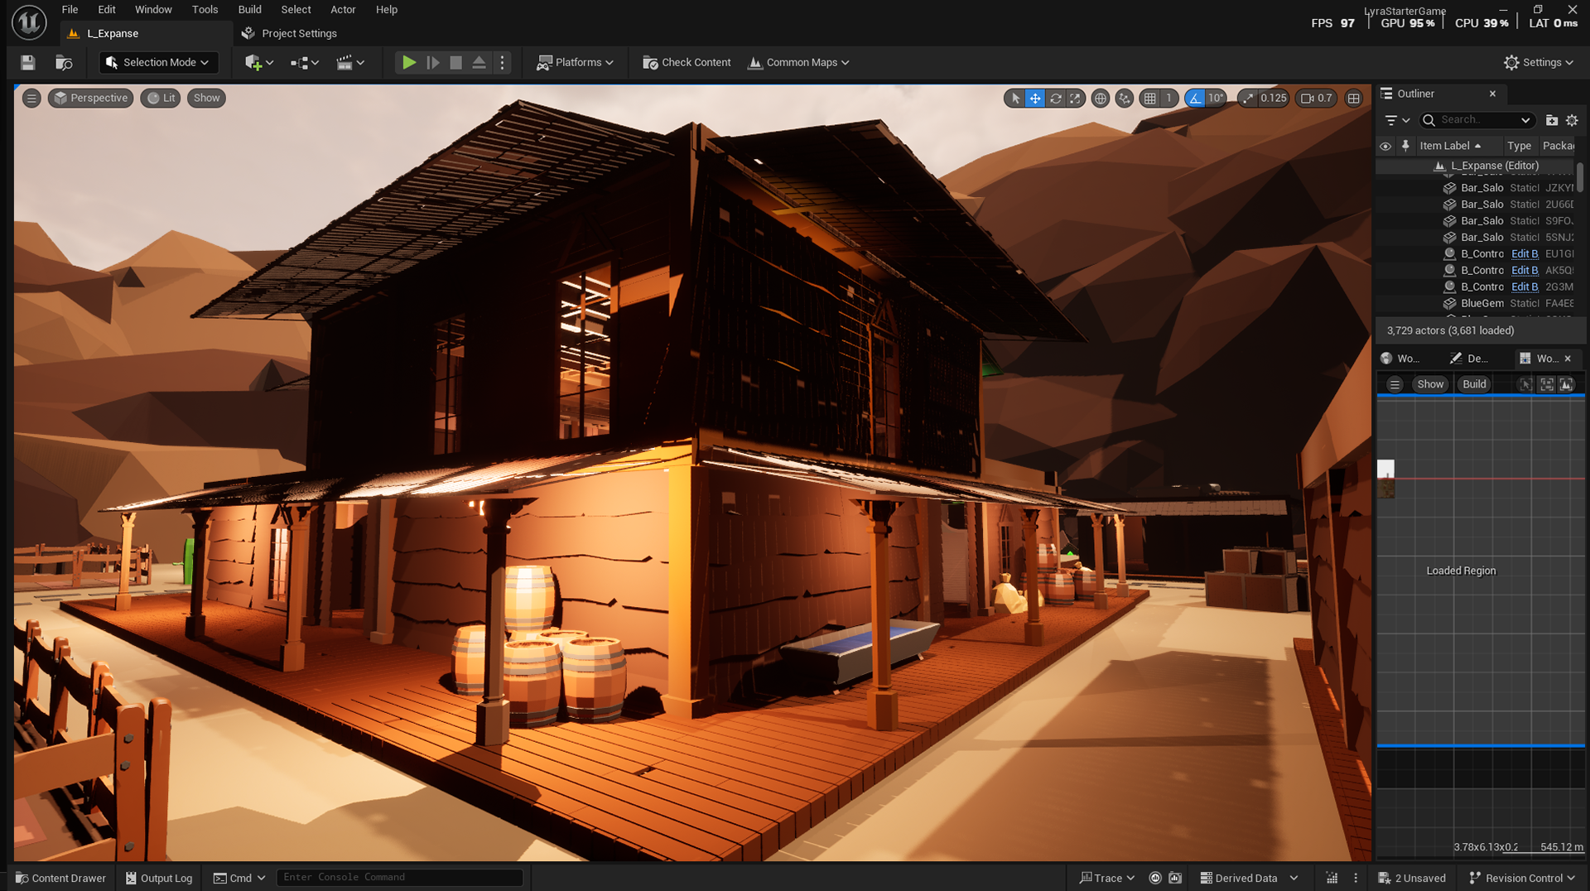
Task: Sort Outliner by Item Label column
Action: click(1457, 147)
